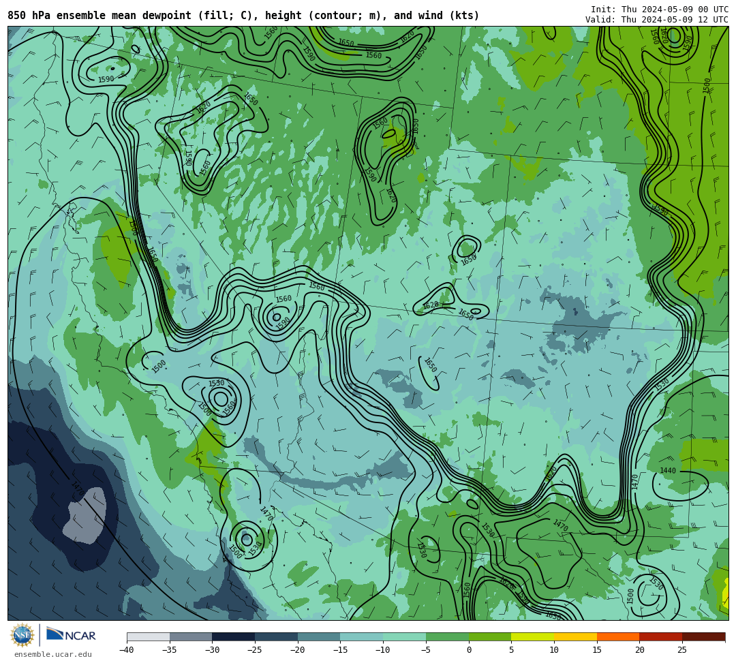736x663 pixels.
Task: Click the Init: Thu 2024-05-09 00 UTC text
Action: pyautogui.click(x=660, y=10)
